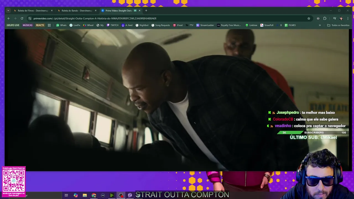Go back to previous page

coord(9,18)
